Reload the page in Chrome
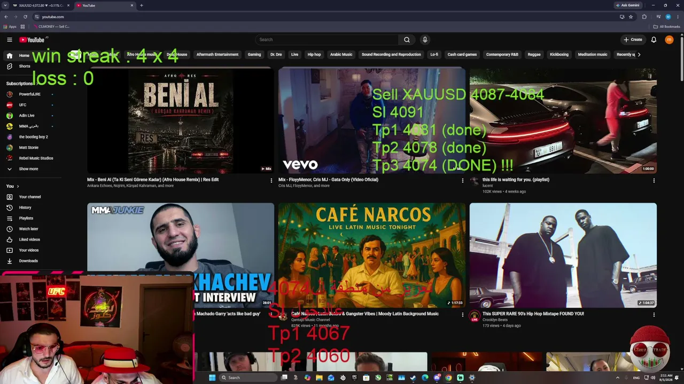The width and height of the screenshot is (684, 384). (25, 17)
